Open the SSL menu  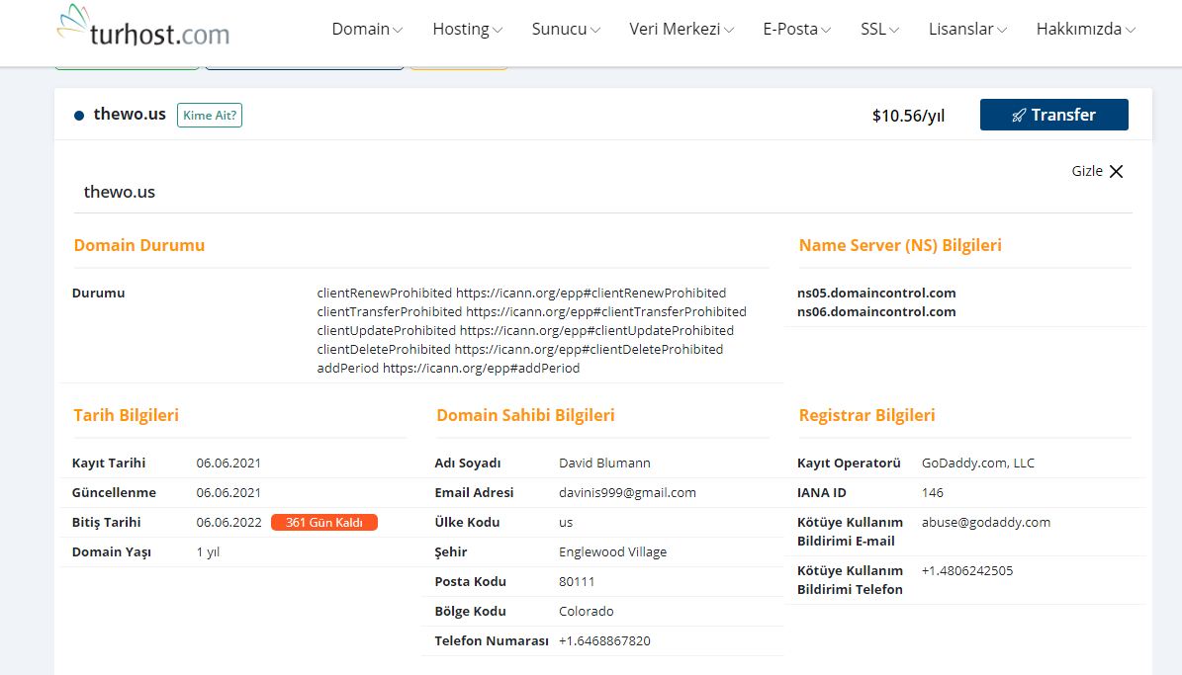tap(879, 30)
